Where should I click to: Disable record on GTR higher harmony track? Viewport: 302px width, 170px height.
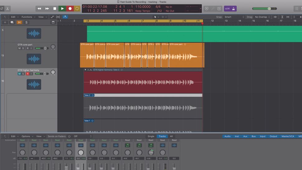coord(27,74)
